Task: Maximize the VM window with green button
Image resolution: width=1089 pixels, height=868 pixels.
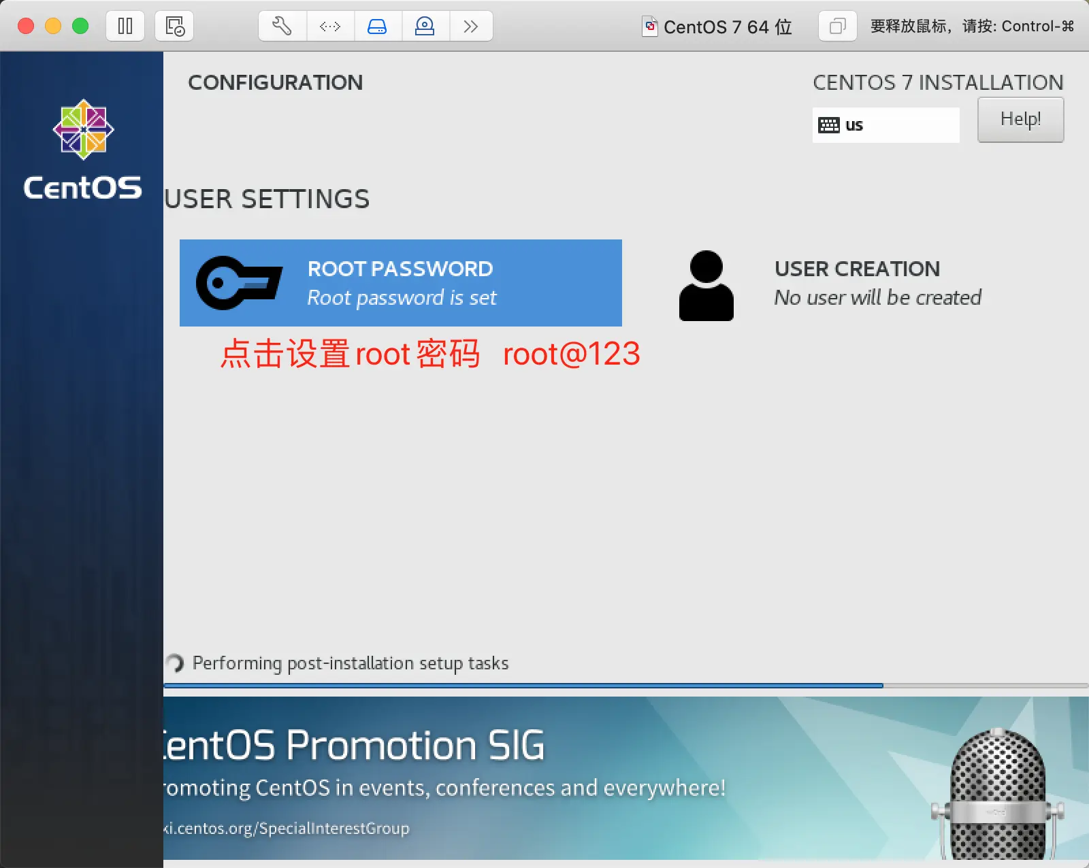Action: pos(80,26)
